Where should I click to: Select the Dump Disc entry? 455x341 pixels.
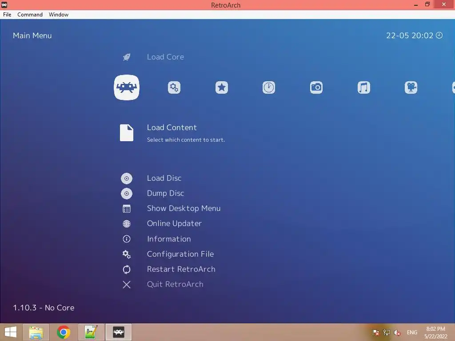pyautogui.click(x=165, y=193)
